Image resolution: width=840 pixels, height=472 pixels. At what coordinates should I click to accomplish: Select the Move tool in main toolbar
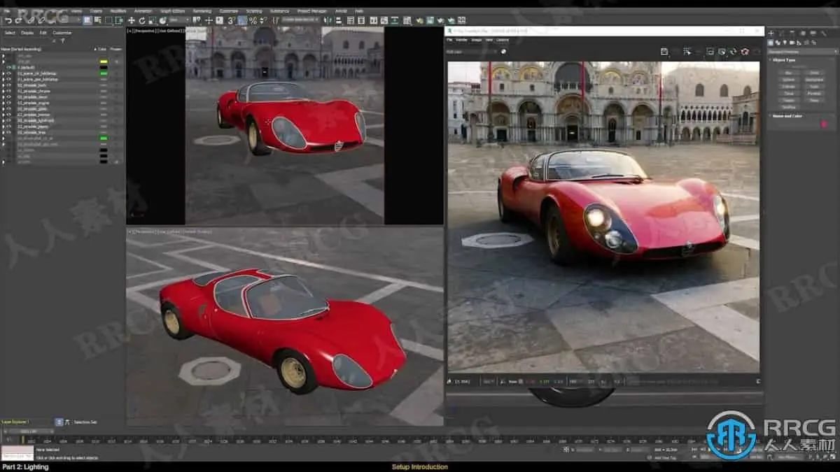point(131,21)
